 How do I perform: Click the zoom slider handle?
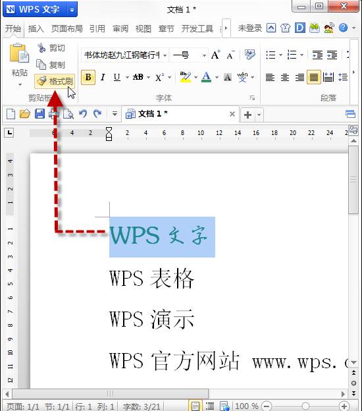[x=305, y=406]
